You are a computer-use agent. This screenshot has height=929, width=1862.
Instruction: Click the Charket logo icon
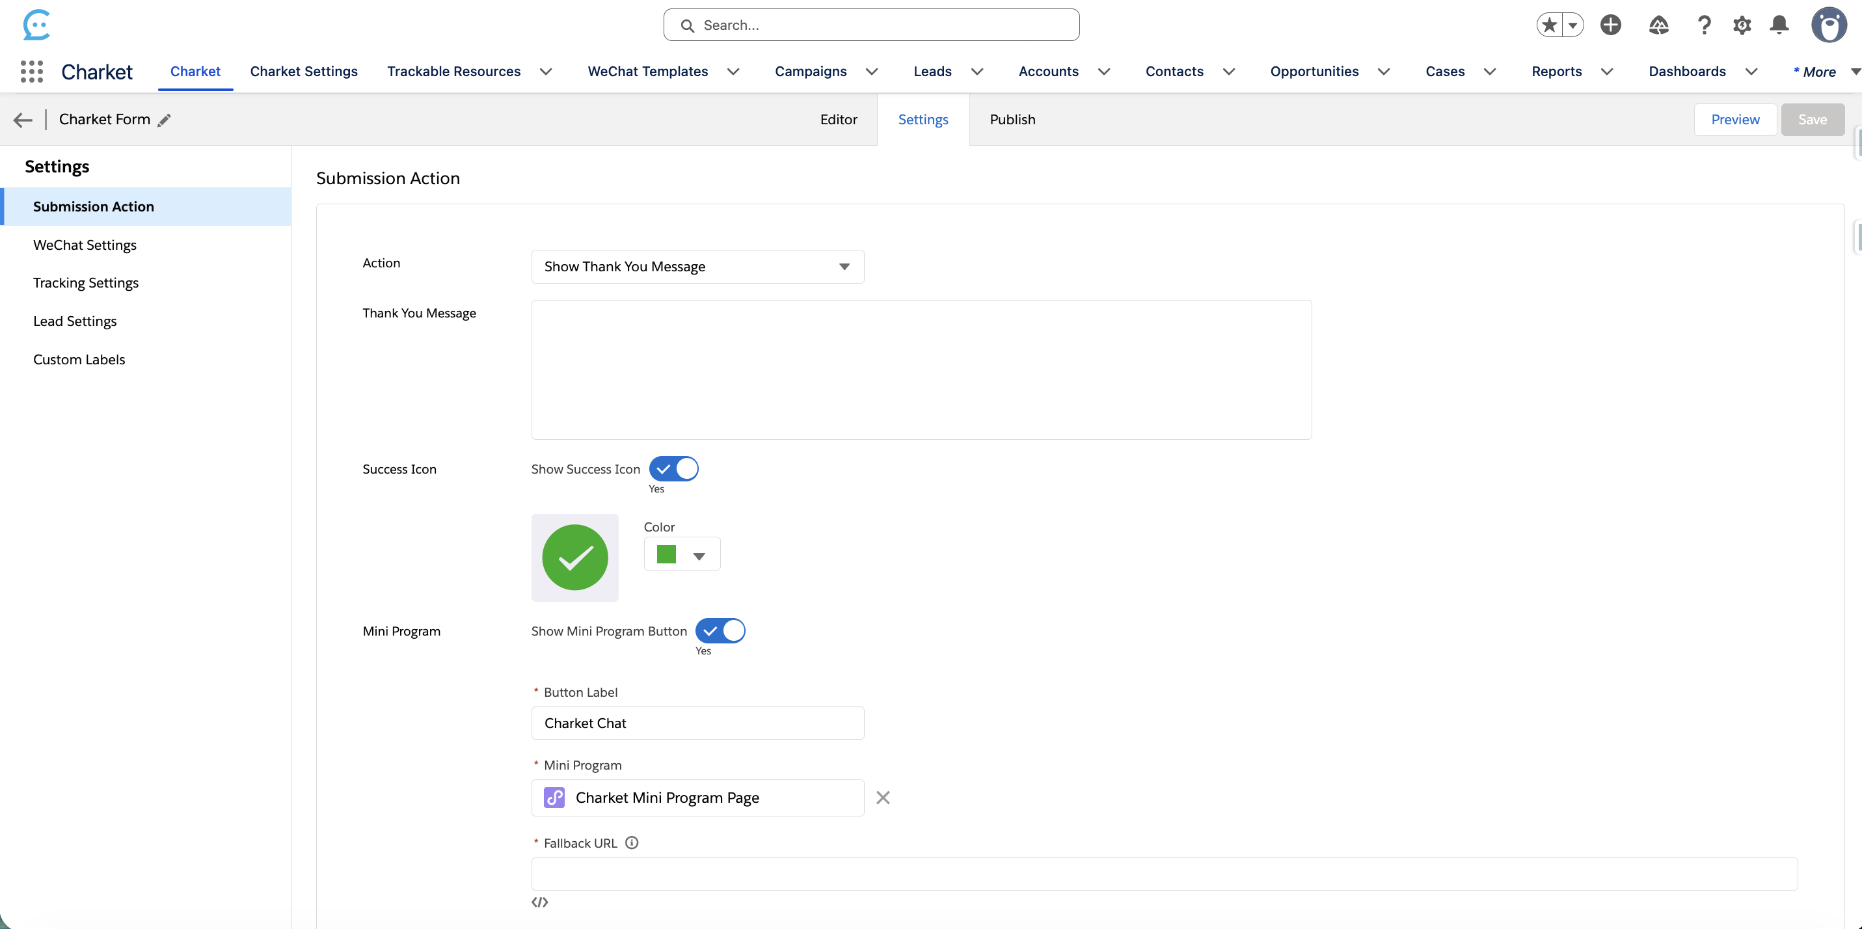(36, 25)
